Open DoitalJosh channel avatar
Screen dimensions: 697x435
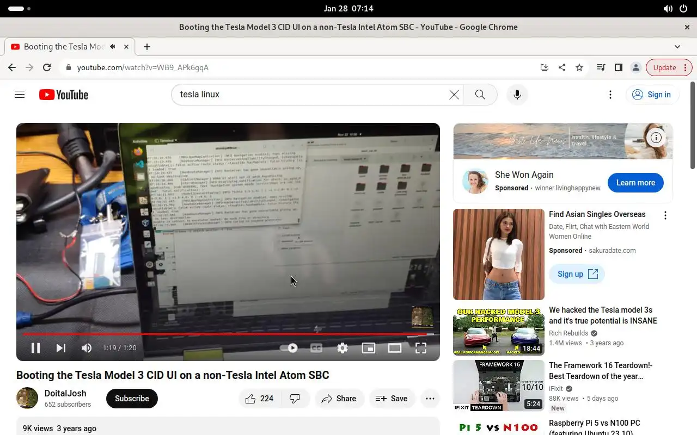pos(27,398)
